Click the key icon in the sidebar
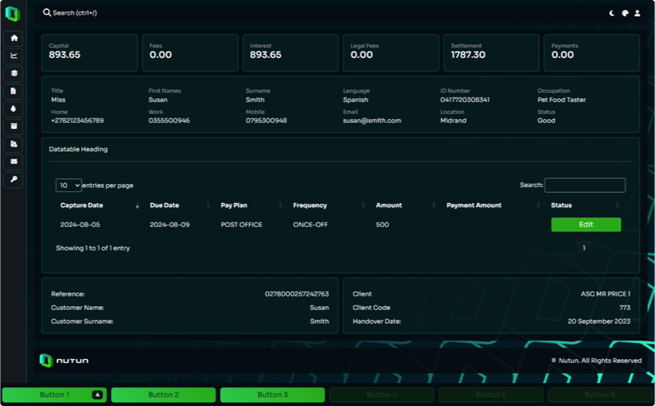Screen dimensions: 655x406 pyautogui.click(x=14, y=179)
